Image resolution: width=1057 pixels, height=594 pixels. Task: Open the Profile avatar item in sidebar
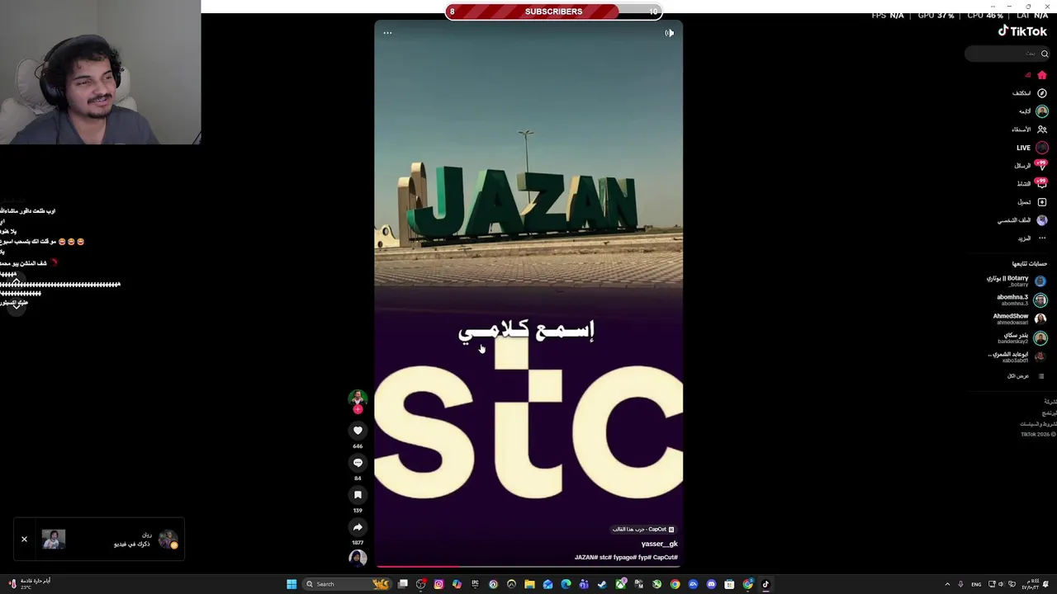click(x=1042, y=220)
